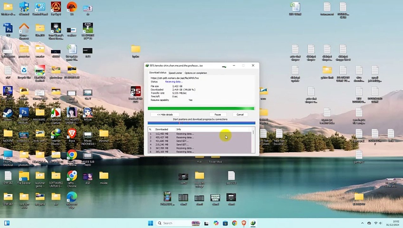This screenshot has height=228, width=403.
Task: Launch the Brave browser desktop shortcut
Action: (x=72, y=135)
